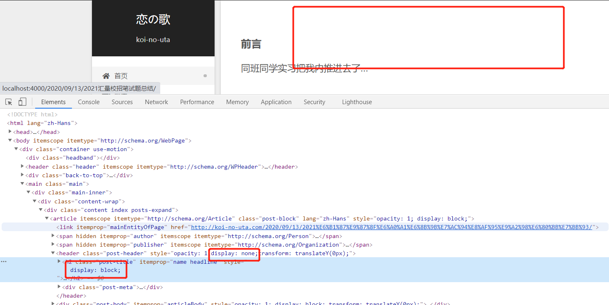Collapse the body element node
The width and height of the screenshot is (609, 305).
point(10,140)
